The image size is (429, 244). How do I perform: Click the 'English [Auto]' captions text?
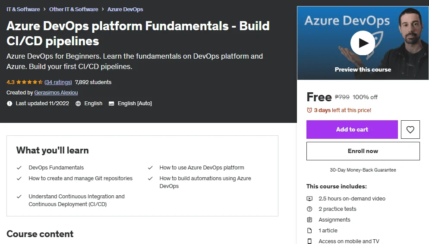coord(135,103)
